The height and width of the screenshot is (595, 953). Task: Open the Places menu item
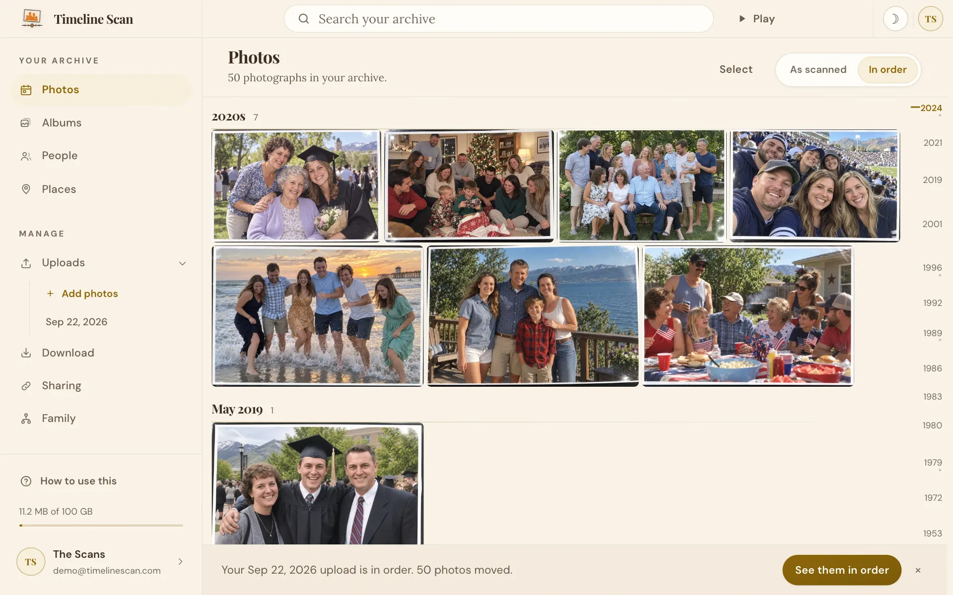click(101, 189)
